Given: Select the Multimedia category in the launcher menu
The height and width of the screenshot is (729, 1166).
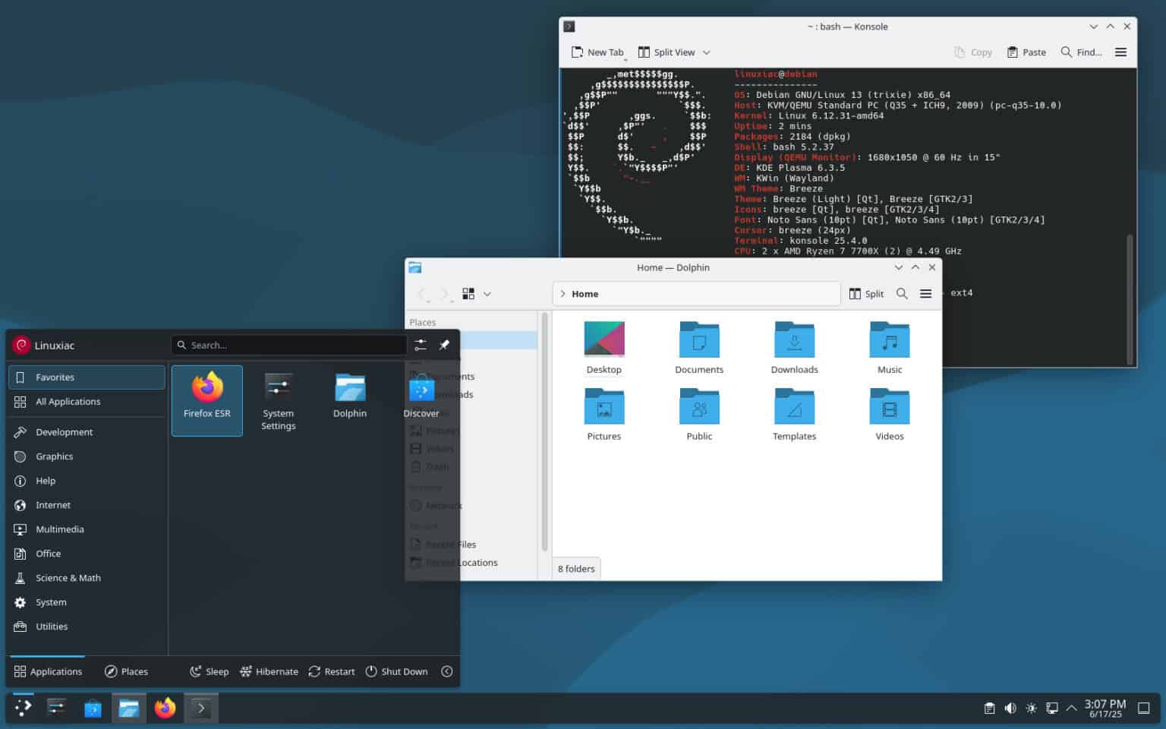Looking at the screenshot, I should [60, 529].
